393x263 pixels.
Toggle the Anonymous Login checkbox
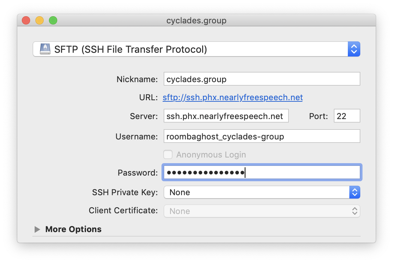pos(168,154)
